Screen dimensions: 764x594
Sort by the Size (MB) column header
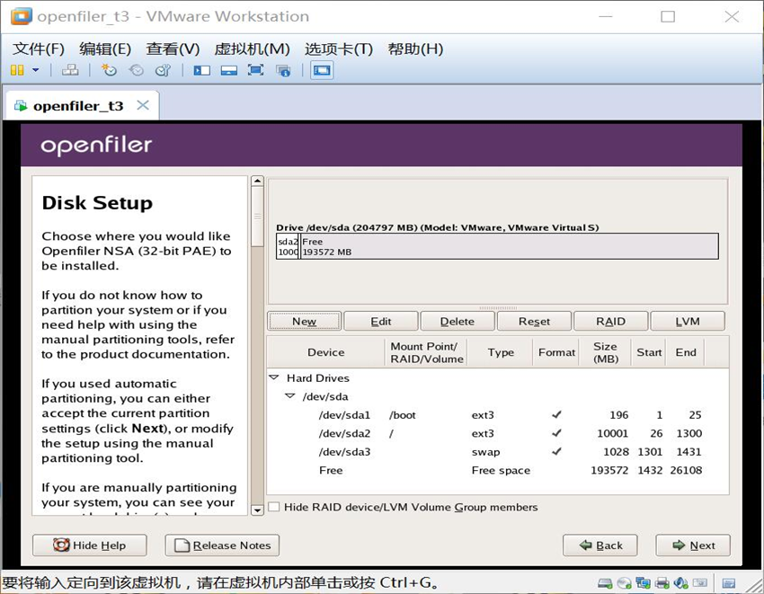point(605,352)
